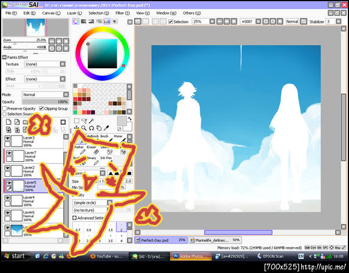Image resolution: width=349 pixels, height=273 pixels.
Task: Open the Effect dropdown
Action: tap(63, 79)
